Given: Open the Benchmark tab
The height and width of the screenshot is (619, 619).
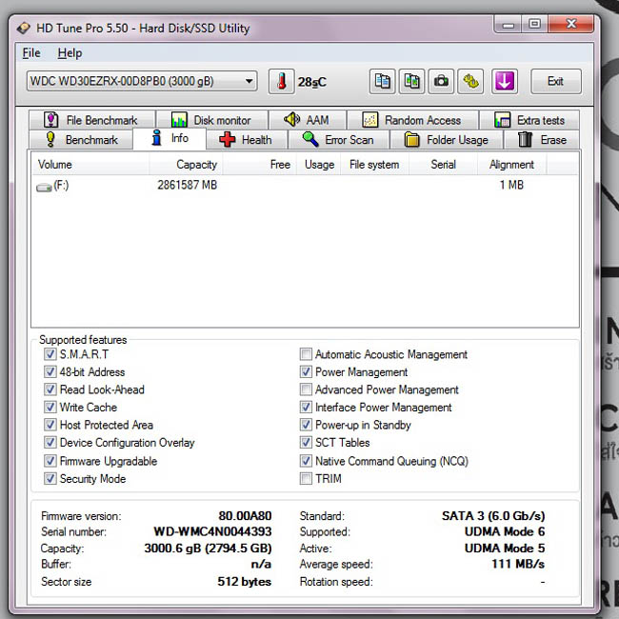Looking at the screenshot, I should point(81,140).
